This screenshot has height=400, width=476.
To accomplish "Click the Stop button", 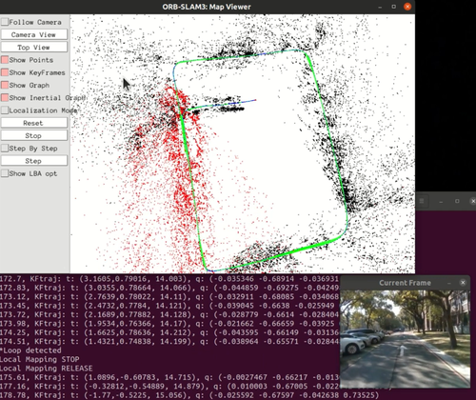I will click(34, 135).
